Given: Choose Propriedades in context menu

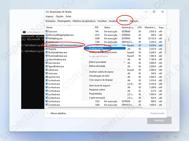Looking at the screenshot, I should click(95, 94).
